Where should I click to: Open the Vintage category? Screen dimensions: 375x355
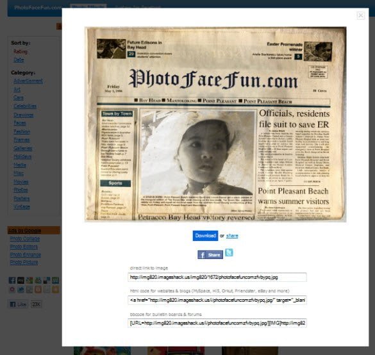(x=22, y=206)
